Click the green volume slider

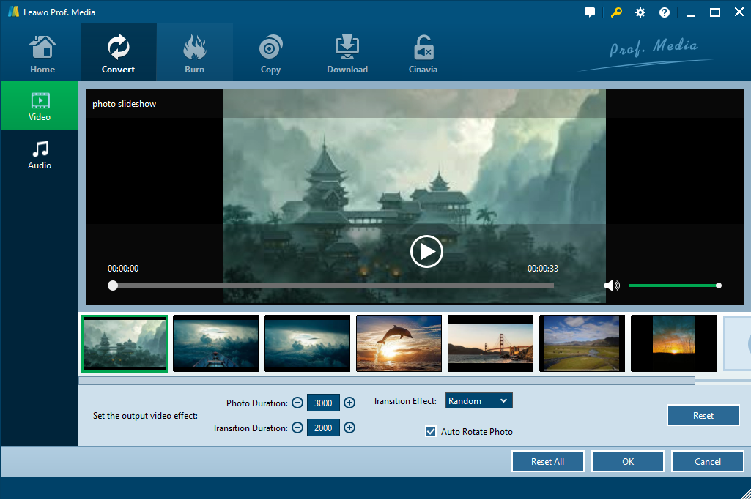point(673,286)
